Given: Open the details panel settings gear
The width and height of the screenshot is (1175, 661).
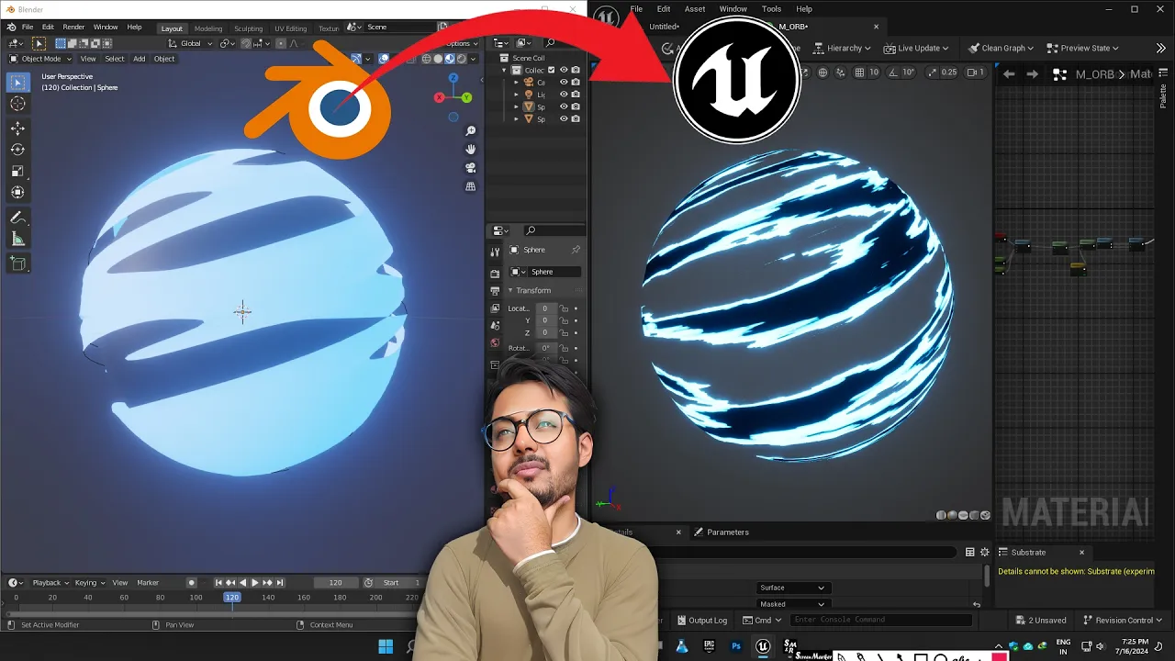Looking at the screenshot, I should tap(985, 552).
